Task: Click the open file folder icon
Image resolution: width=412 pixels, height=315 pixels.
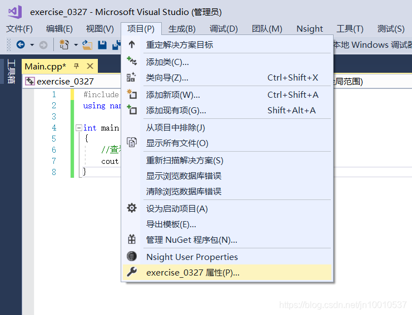Action: (87, 45)
